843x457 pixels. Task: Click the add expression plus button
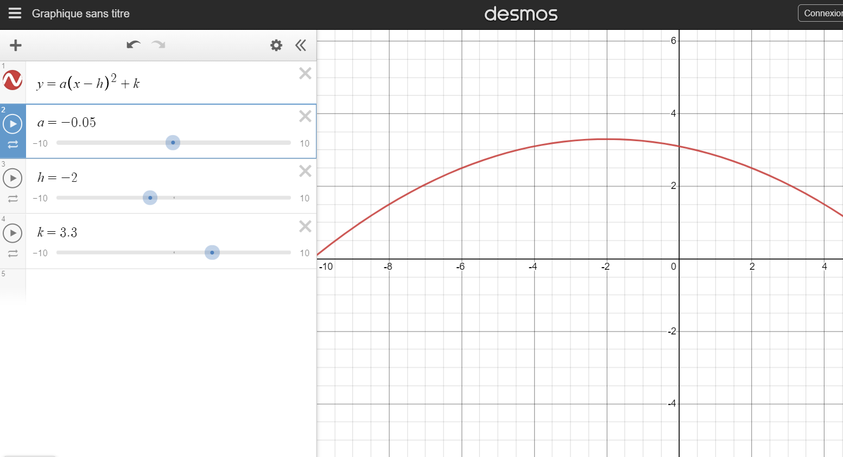(x=16, y=45)
